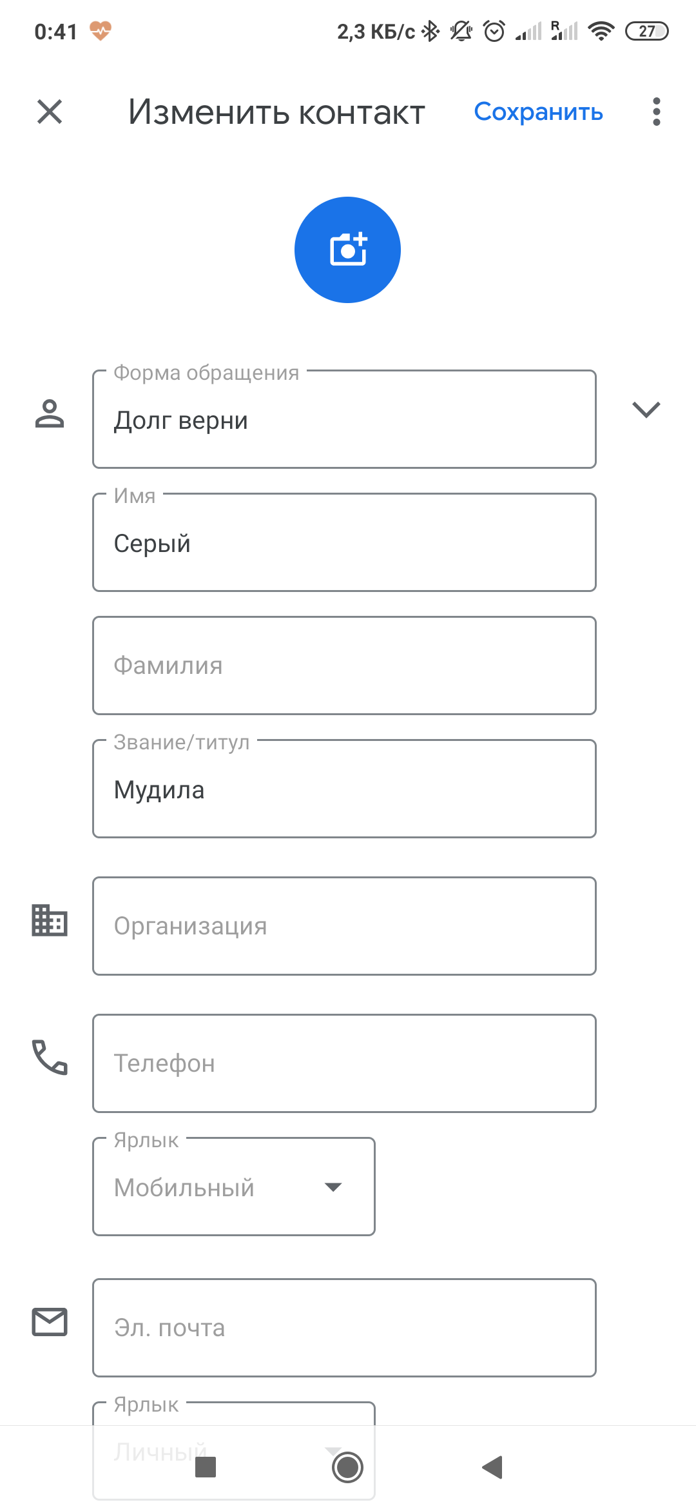Tap the "Телефон" input field

pyautogui.click(x=344, y=1063)
